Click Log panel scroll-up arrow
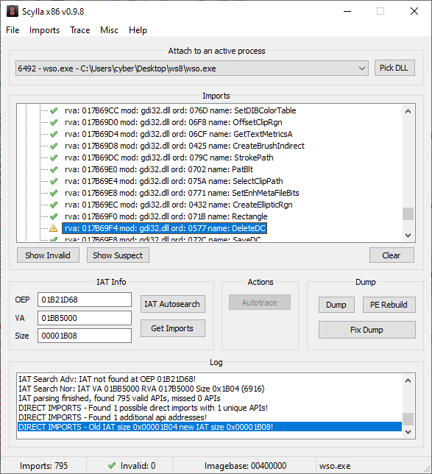This screenshot has width=432, height=474. (x=408, y=381)
